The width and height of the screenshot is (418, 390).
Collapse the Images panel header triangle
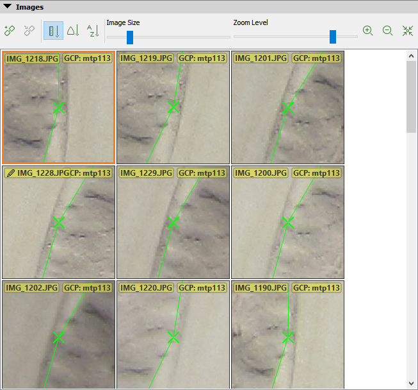coord(6,7)
